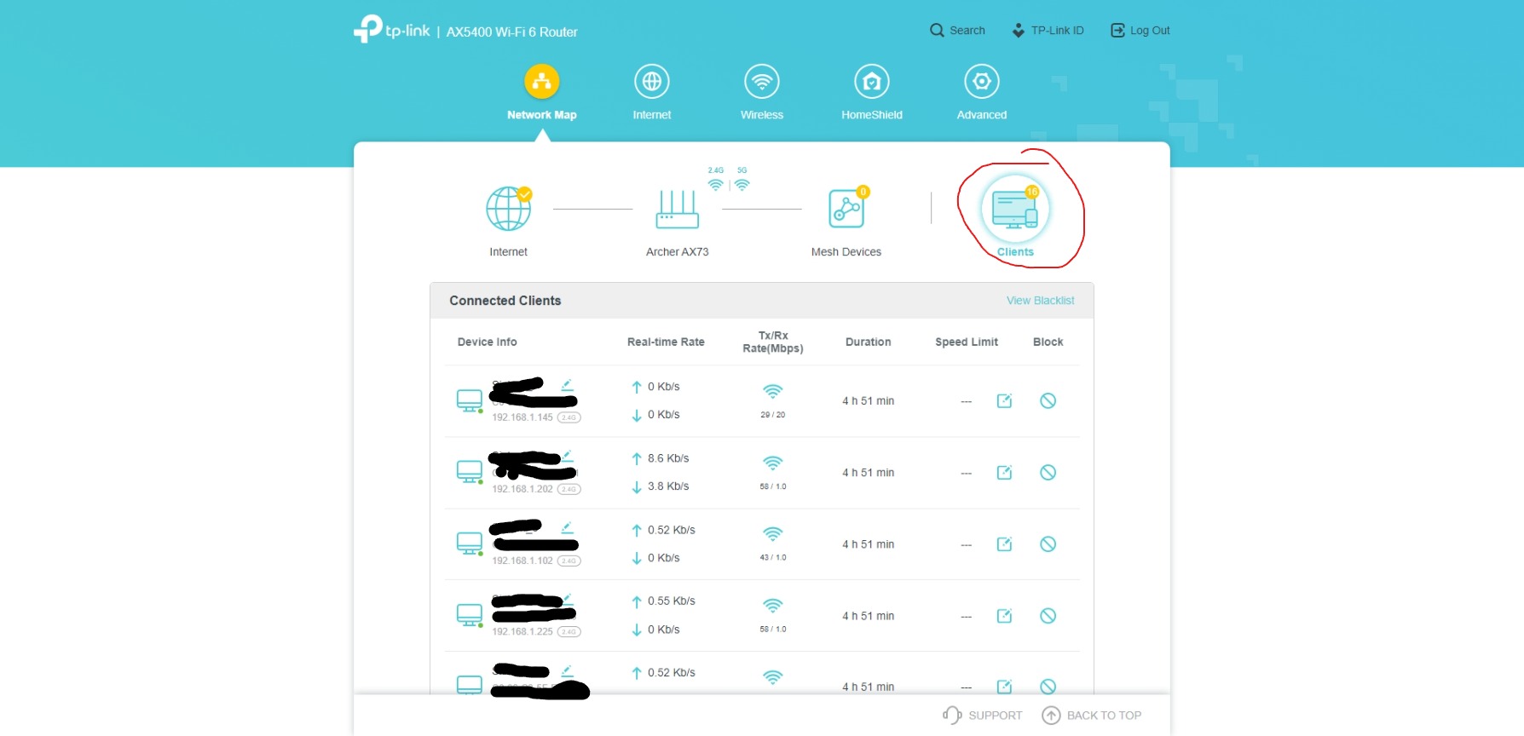
Task: Click the IP address 192.168.1.102
Action: click(x=522, y=561)
